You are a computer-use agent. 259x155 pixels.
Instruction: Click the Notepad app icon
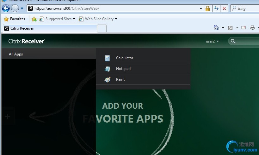point(108,69)
